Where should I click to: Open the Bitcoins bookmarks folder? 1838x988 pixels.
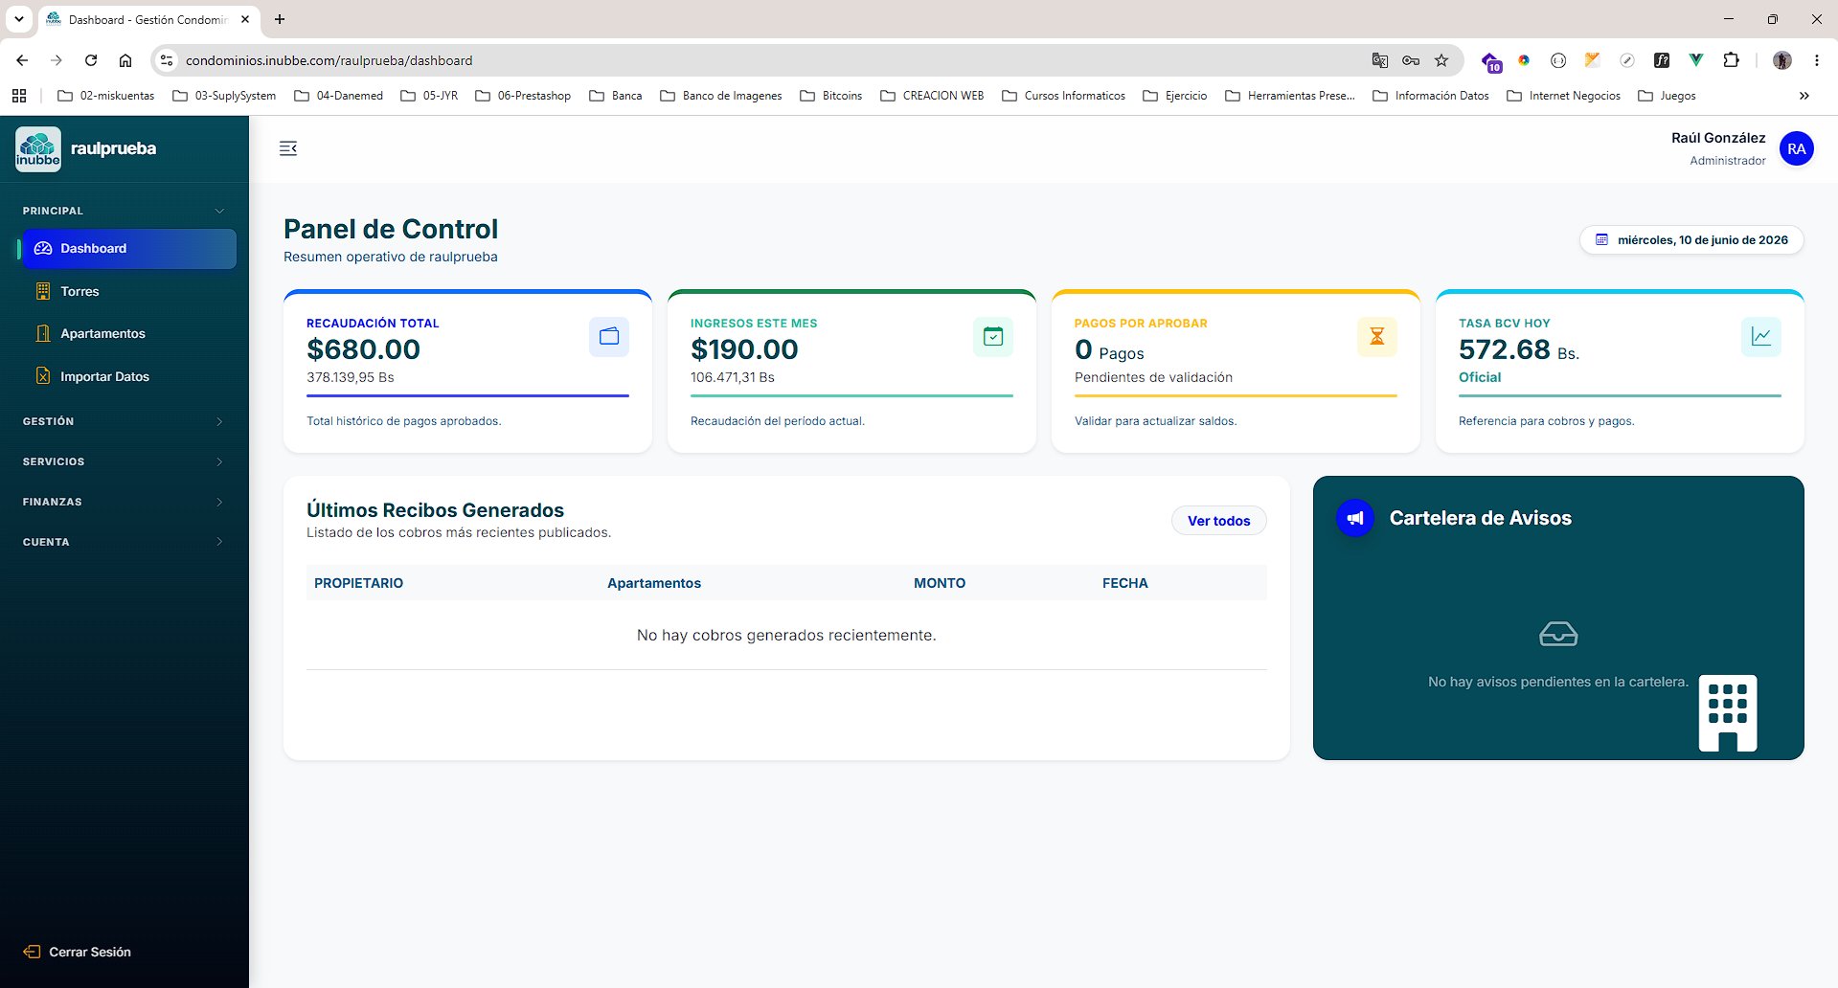point(831,96)
